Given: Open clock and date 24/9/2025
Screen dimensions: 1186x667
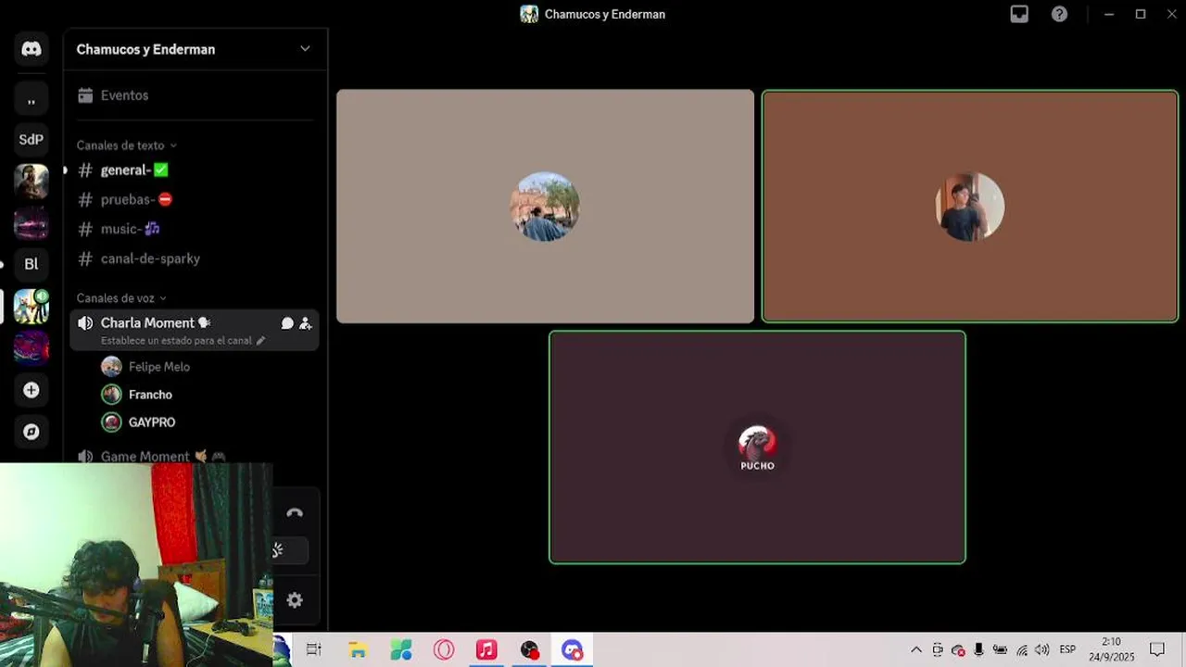Looking at the screenshot, I should (1111, 649).
